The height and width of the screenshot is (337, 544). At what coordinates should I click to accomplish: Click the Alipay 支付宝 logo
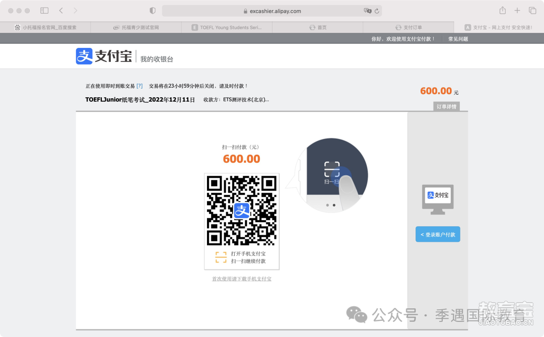click(104, 56)
